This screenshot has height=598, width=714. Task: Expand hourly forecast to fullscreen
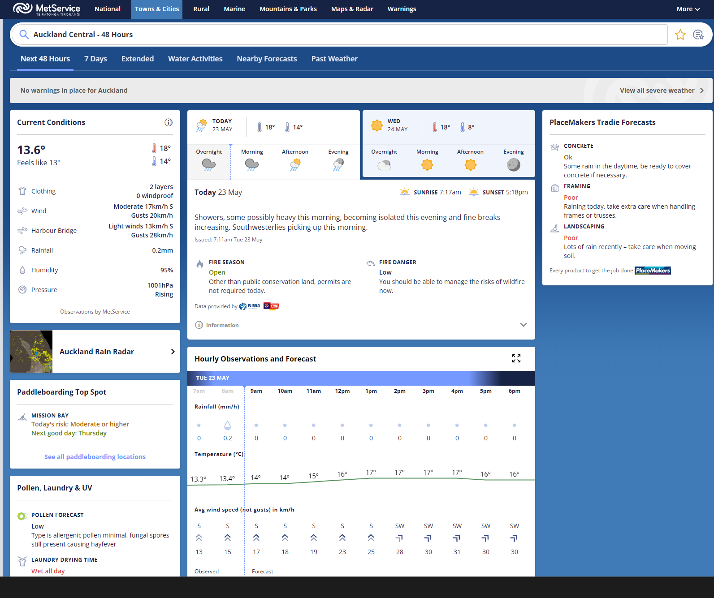click(516, 358)
